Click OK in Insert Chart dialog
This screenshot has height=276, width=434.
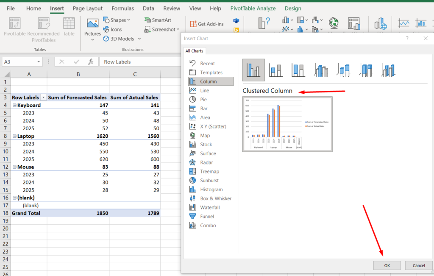coord(387,265)
